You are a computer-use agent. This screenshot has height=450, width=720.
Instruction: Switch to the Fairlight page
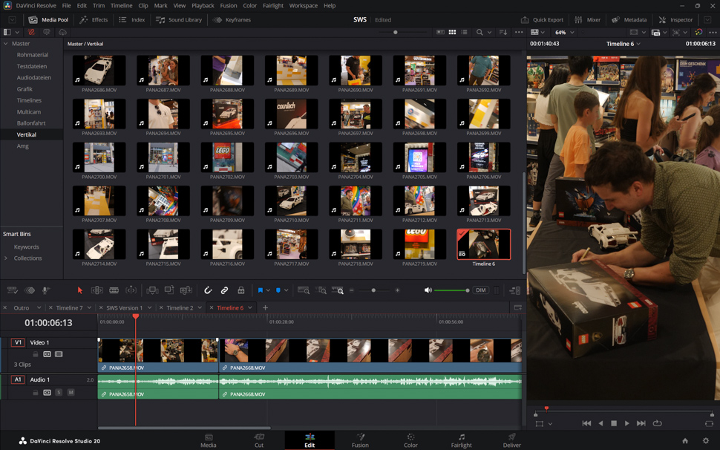click(x=461, y=440)
